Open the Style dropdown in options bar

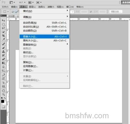73,12
